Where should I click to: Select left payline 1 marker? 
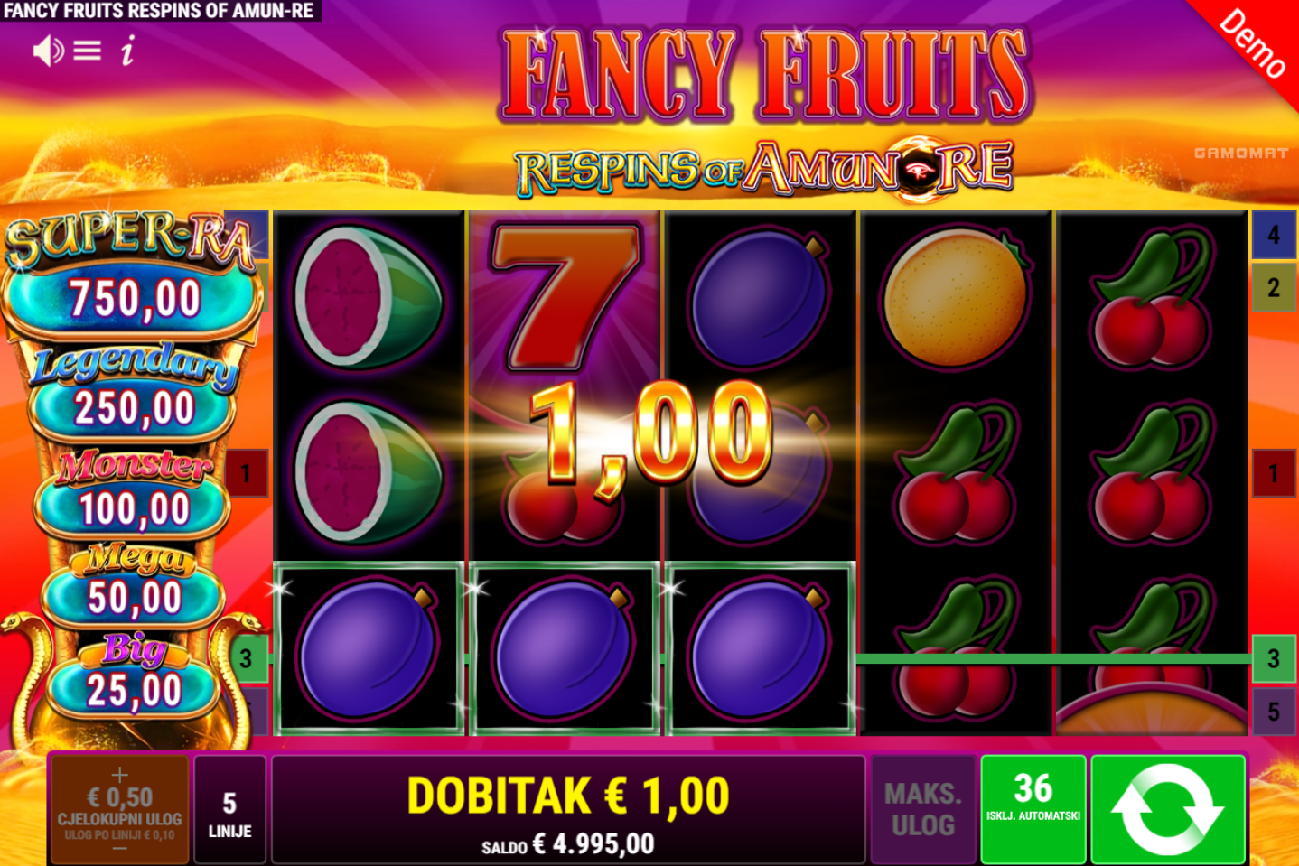tap(247, 473)
